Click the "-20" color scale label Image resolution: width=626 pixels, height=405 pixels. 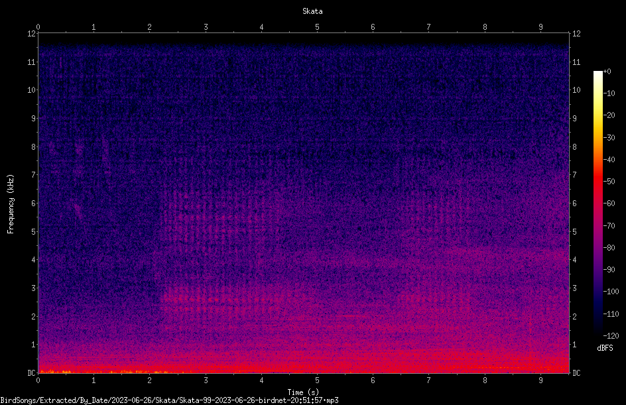pyautogui.click(x=609, y=115)
